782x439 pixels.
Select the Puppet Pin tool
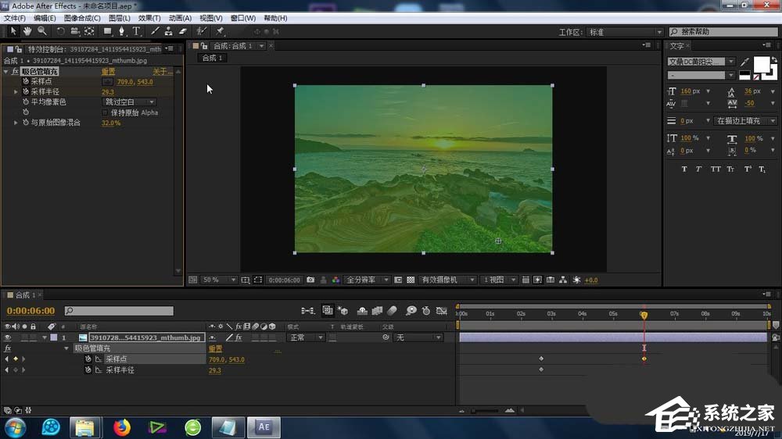click(x=220, y=31)
